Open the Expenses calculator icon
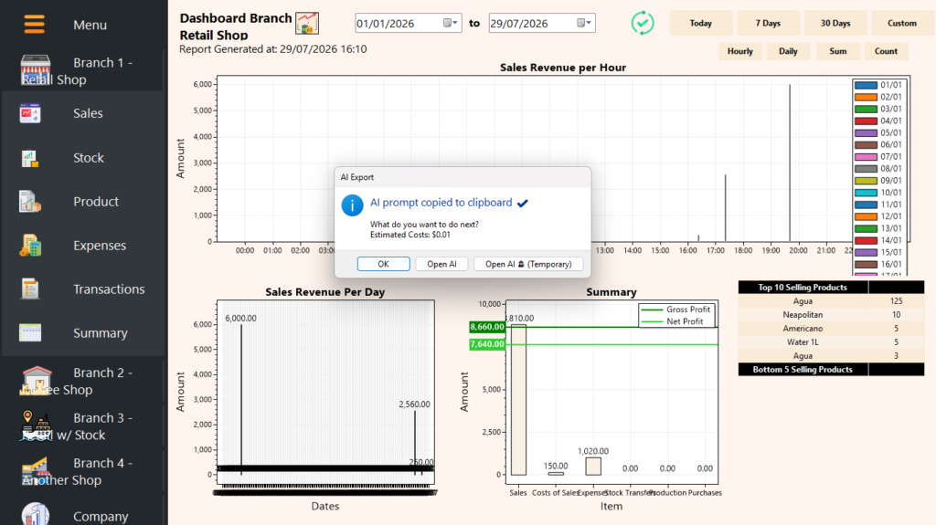The width and height of the screenshot is (936, 525). [30, 246]
